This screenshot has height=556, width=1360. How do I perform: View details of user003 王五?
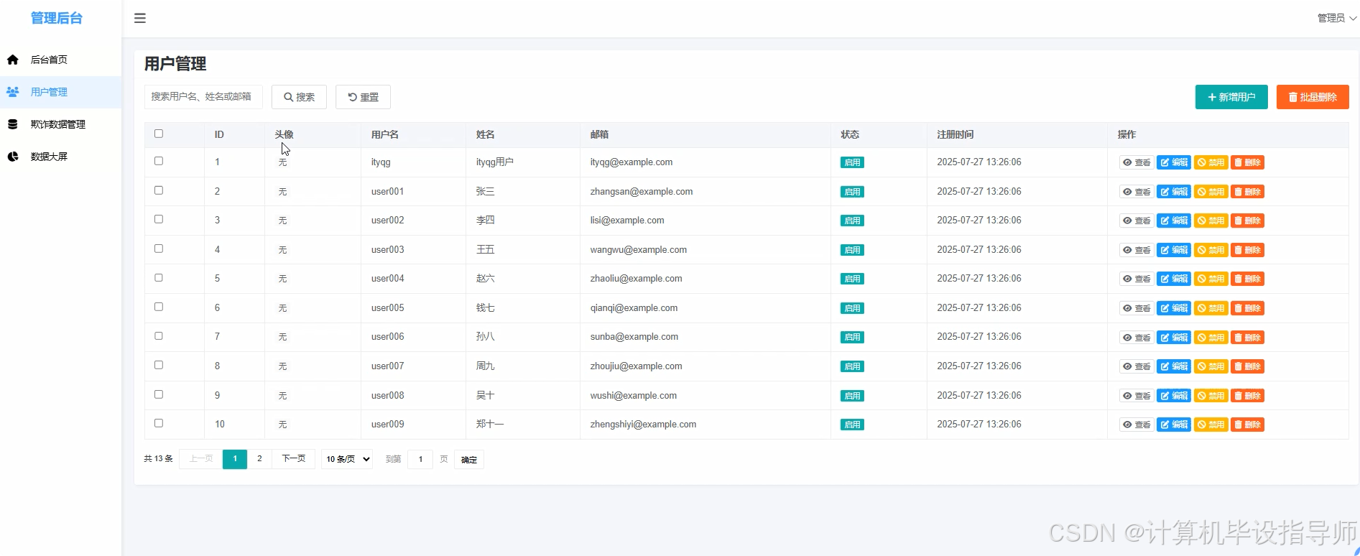(x=1137, y=250)
